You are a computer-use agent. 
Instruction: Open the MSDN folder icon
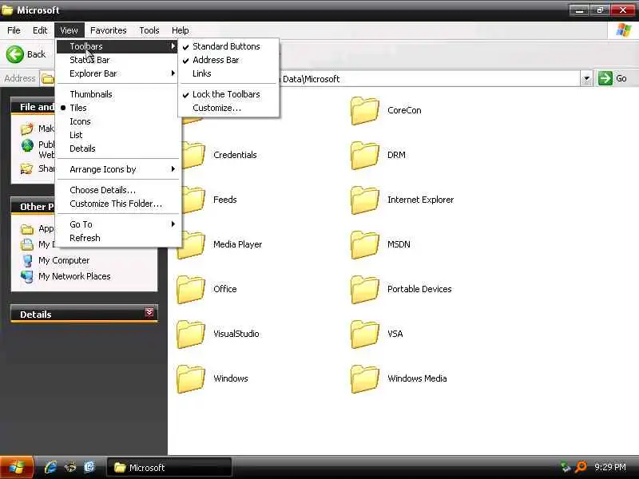[x=365, y=245]
